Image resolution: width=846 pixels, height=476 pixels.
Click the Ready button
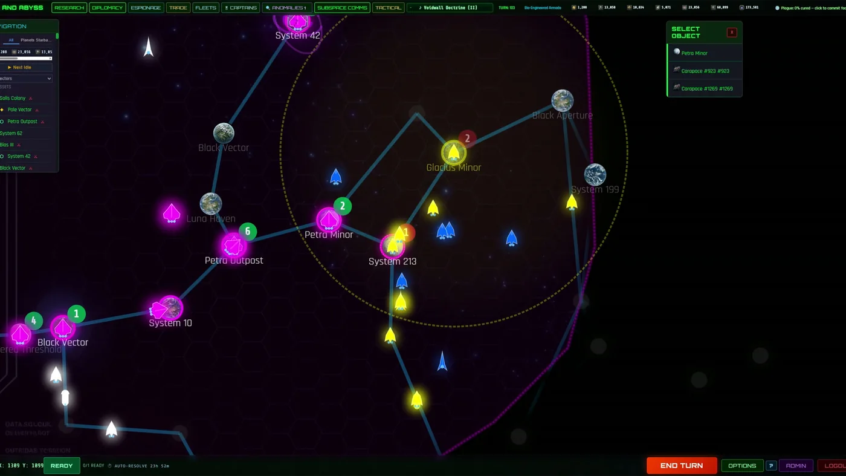click(x=62, y=466)
